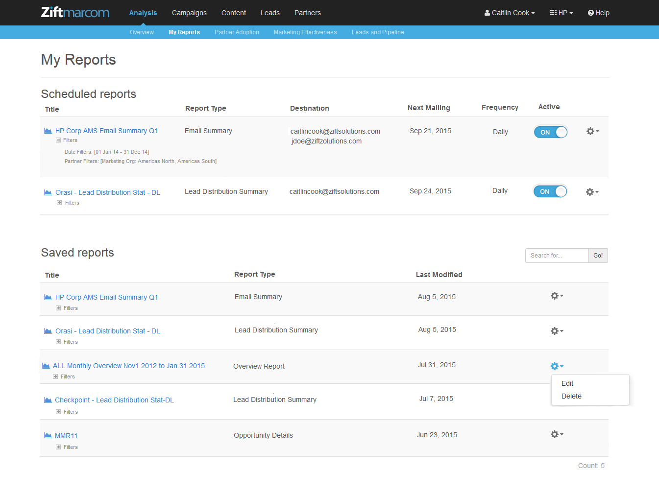
Task: Expand filters of MMR11 report
Action: [58, 447]
